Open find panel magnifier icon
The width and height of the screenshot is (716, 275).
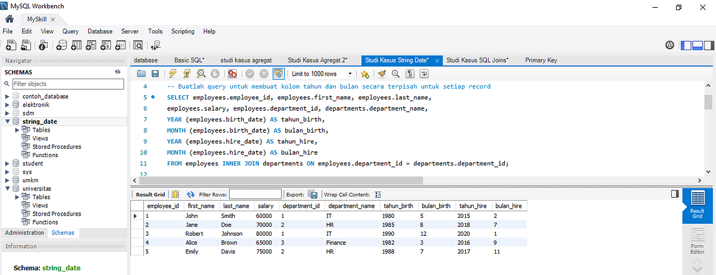coord(396,74)
